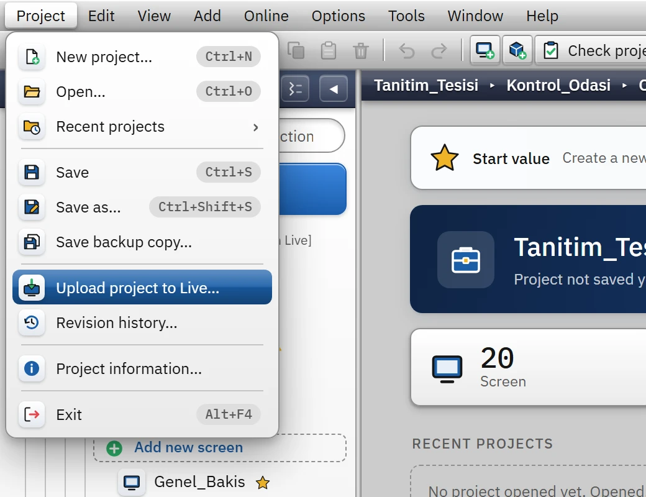The width and height of the screenshot is (646, 497).
Task: Collapse the side panel with arrow button
Action: pos(334,89)
